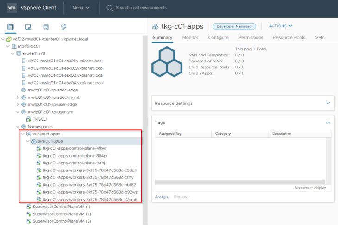The height and width of the screenshot is (225, 338).
Task: Open the Hosts and Clusters inventory view icon
Action: 10,27
